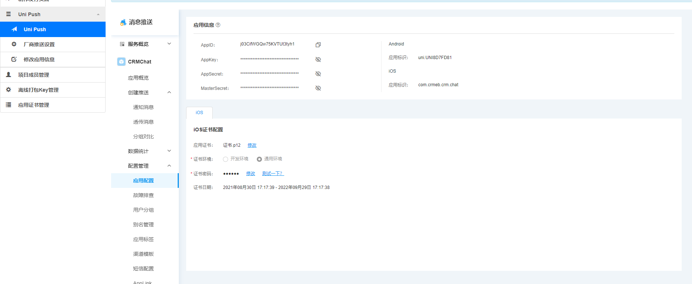Click the paper plane icon in Uni Push

pos(14,29)
